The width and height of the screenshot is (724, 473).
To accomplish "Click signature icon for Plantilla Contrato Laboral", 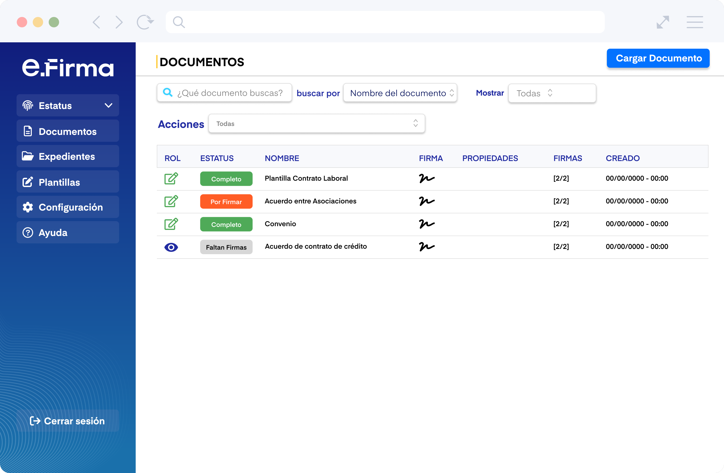I will click(426, 178).
